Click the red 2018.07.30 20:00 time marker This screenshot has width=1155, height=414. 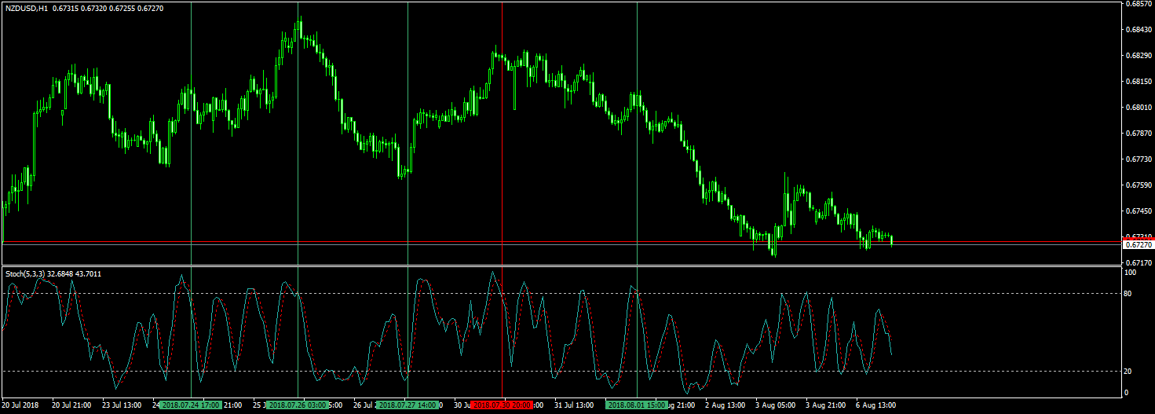pyautogui.click(x=502, y=405)
